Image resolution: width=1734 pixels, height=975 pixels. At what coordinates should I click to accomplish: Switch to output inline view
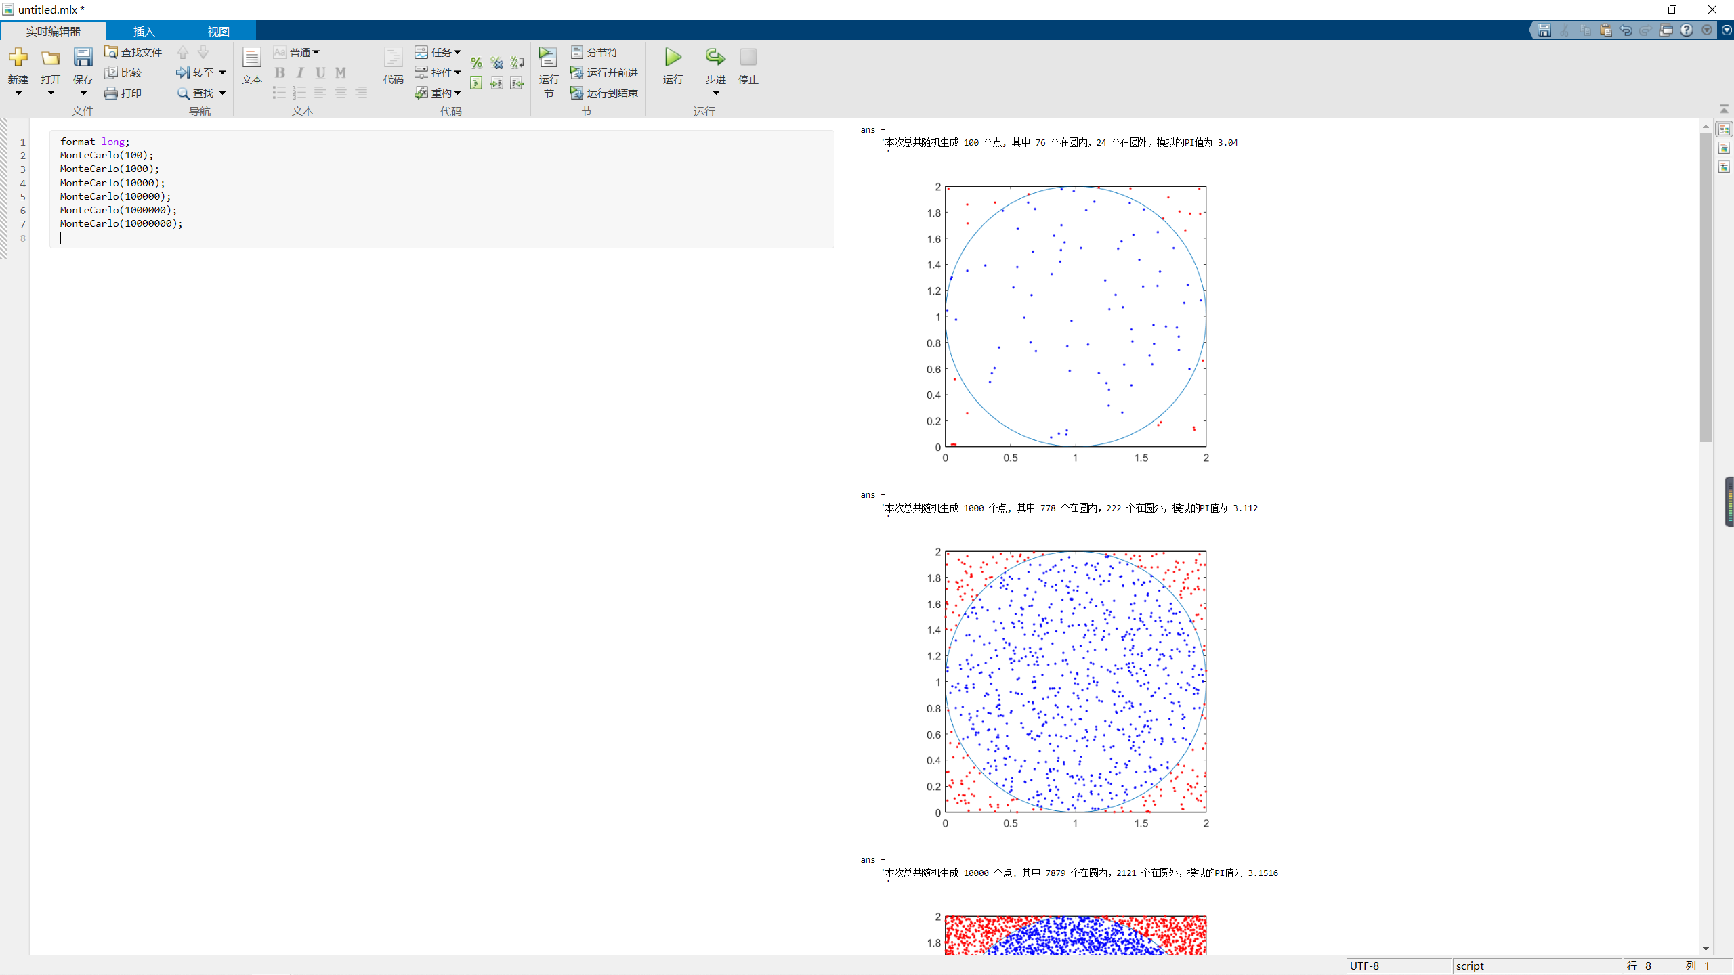click(1725, 148)
